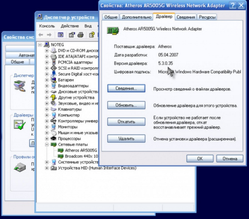Screen dimensions: 249x219
Task: Click the yellow question mark Другие устройства icon
Action: [x=53, y=97]
